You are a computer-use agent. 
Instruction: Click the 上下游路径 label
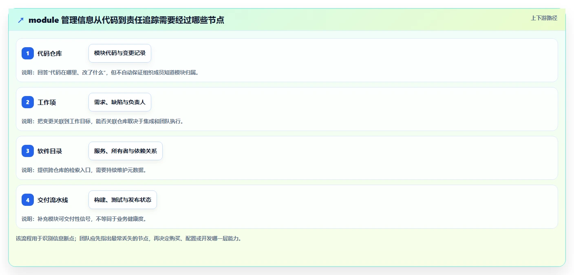544,18
